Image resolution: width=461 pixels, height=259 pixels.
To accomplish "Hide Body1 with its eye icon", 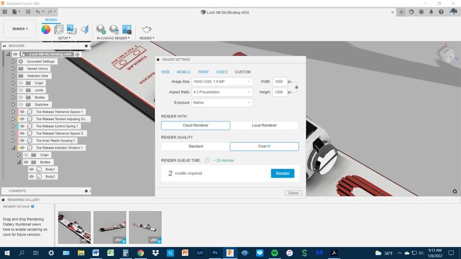I will coord(32,169).
